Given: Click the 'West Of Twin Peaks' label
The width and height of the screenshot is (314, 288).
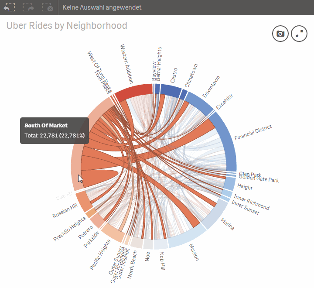Looking at the screenshot, I should 99,71.
